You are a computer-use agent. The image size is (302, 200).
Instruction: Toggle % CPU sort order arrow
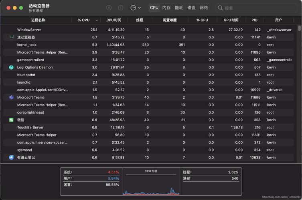tap(97, 20)
